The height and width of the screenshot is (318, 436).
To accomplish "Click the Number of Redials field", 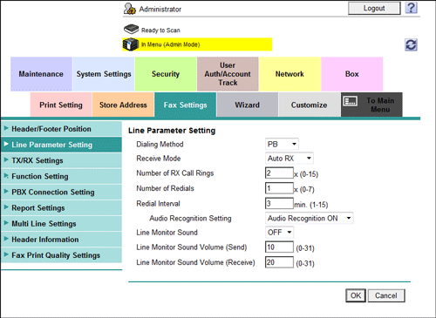I will point(279,188).
